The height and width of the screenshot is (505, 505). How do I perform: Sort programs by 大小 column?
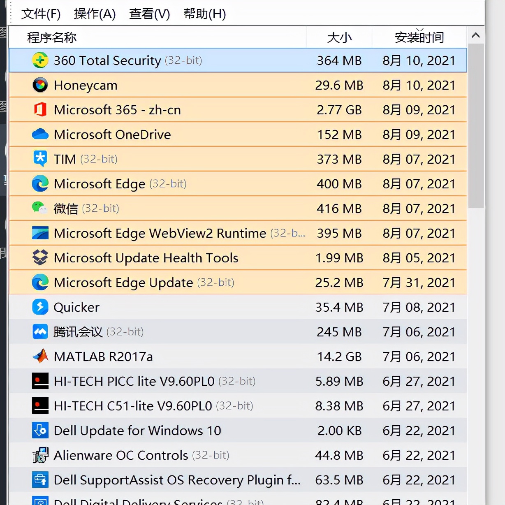pos(339,37)
